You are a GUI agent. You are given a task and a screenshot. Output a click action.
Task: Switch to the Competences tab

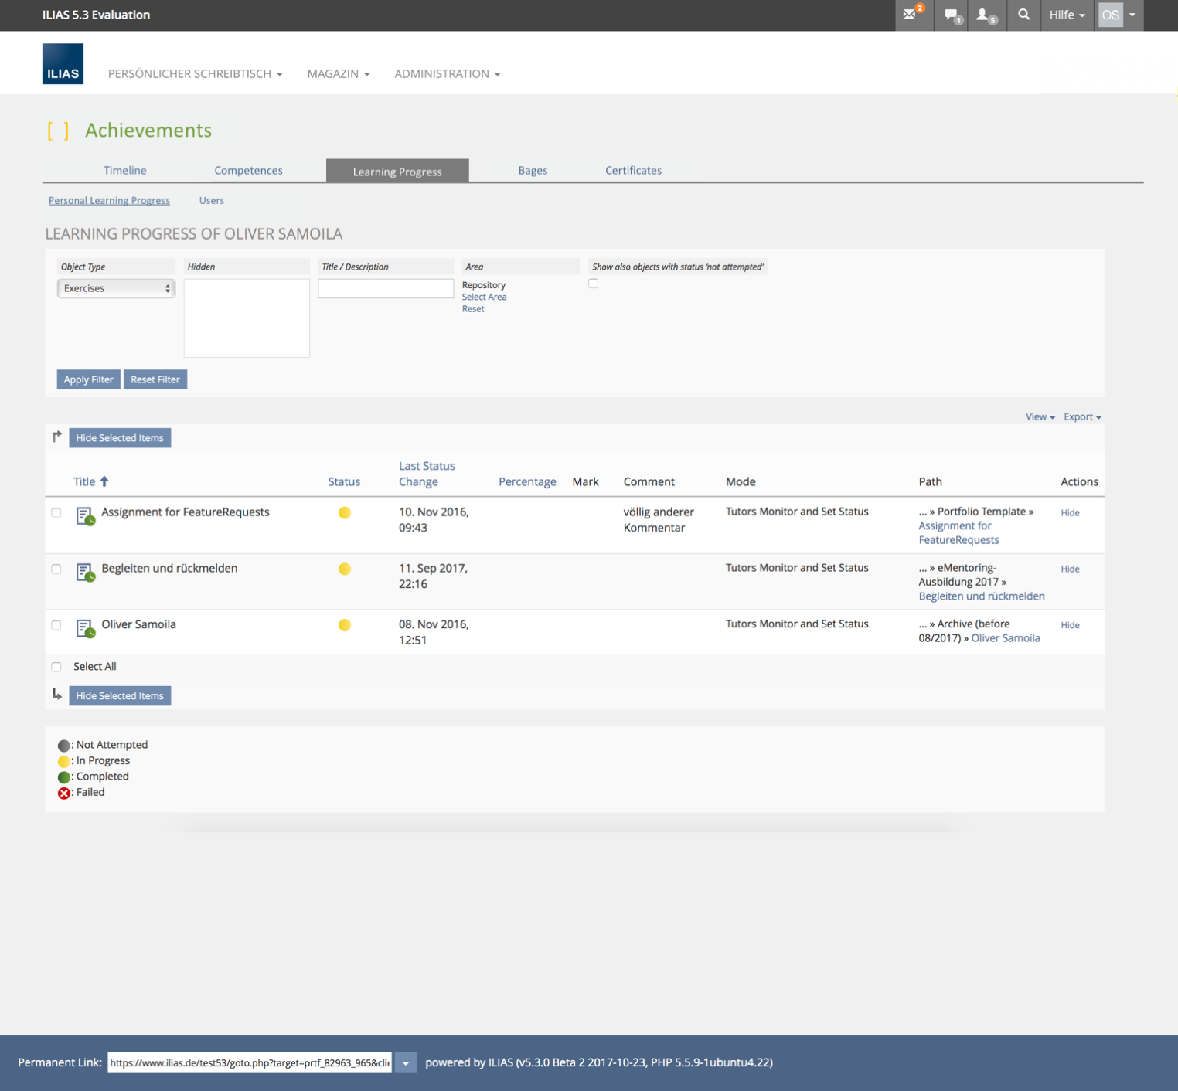coord(248,171)
